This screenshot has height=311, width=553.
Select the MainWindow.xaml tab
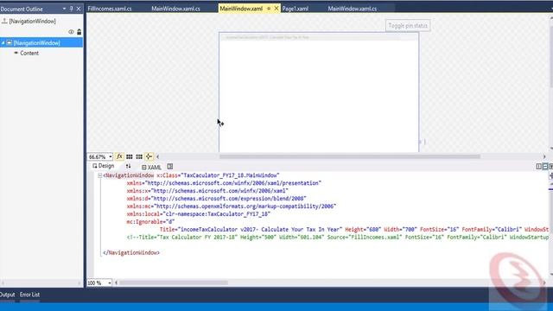(x=241, y=9)
